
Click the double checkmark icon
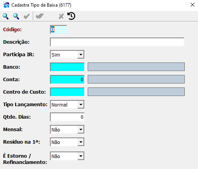pyautogui.click(x=40, y=16)
